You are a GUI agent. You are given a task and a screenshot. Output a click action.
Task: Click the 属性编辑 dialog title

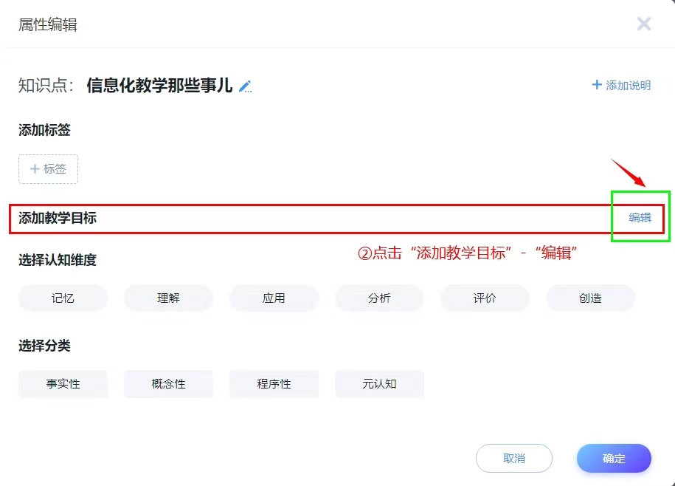point(48,25)
